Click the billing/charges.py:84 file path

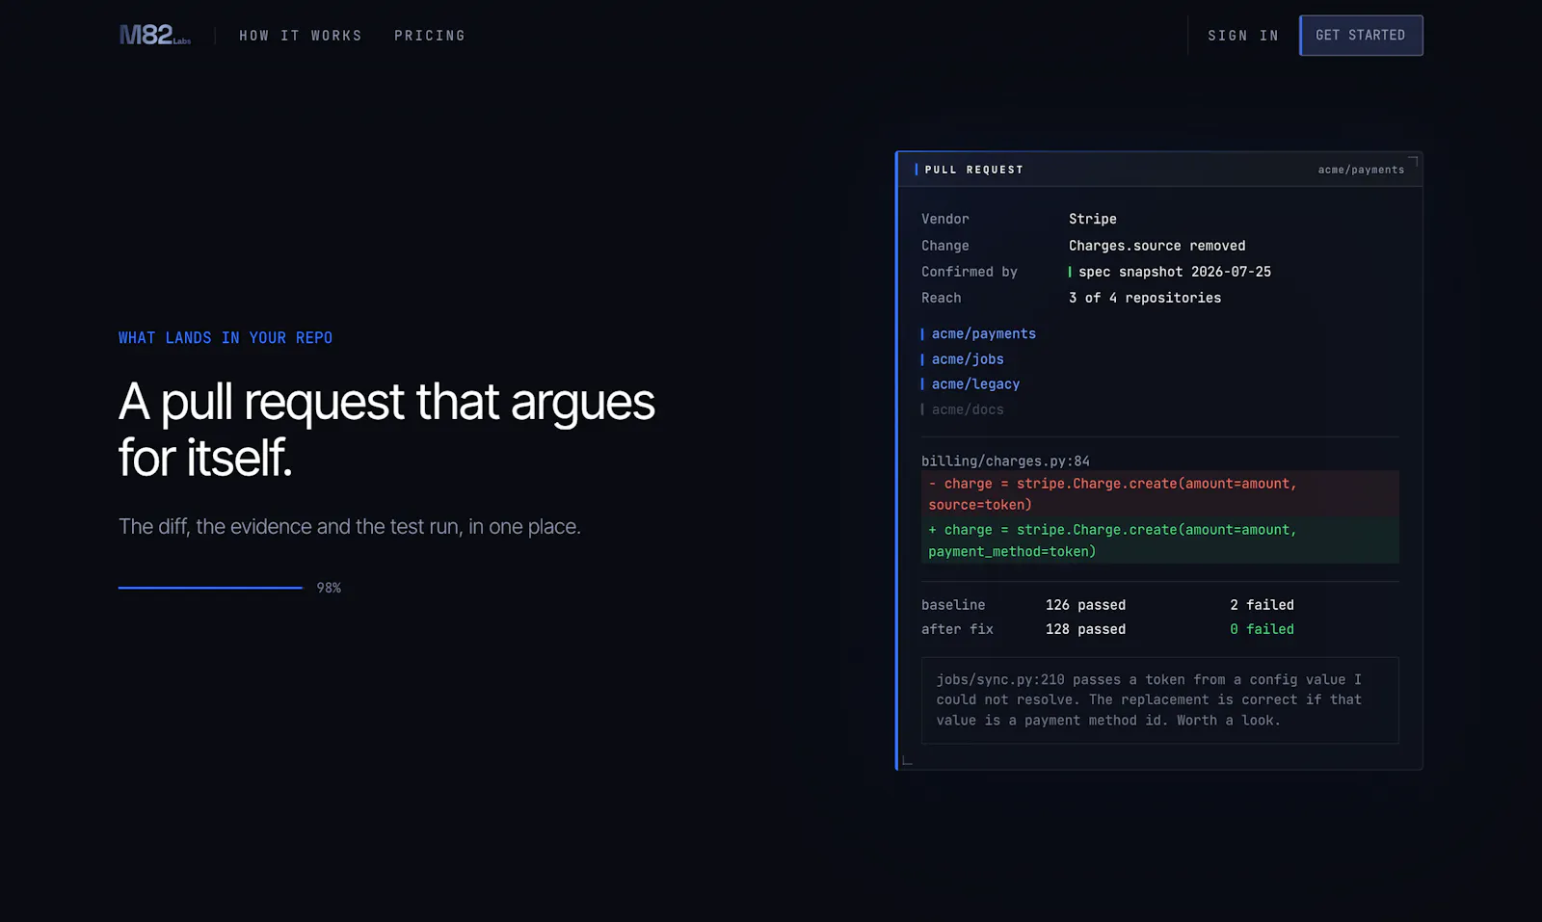pos(1005,461)
